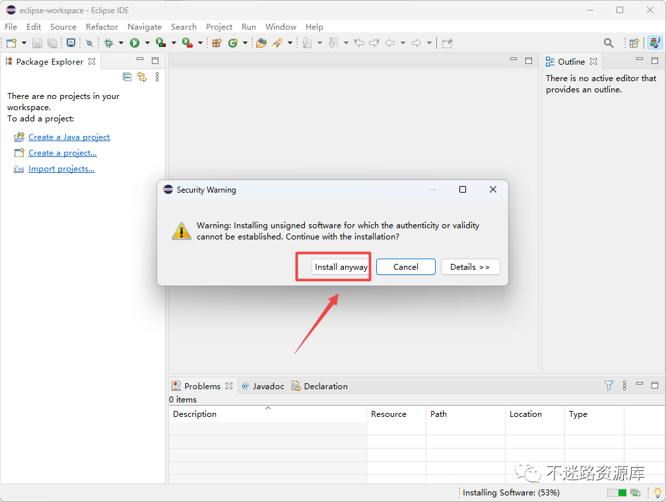Click the Import projects... link
The width and height of the screenshot is (666, 502).
(x=61, y=169)
